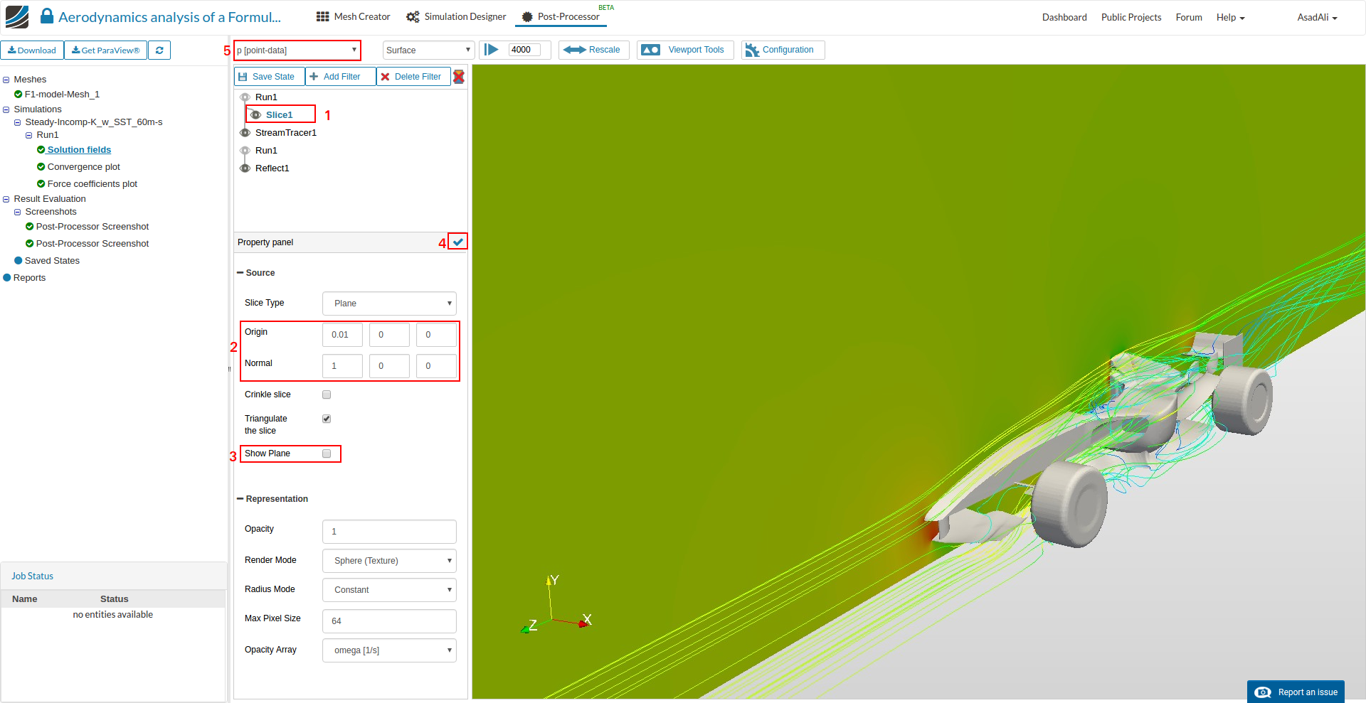Uncheck Triangulate the slice checkbox

327,419
